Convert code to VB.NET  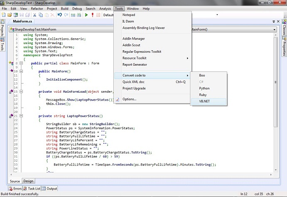click(x=209, y=101)
